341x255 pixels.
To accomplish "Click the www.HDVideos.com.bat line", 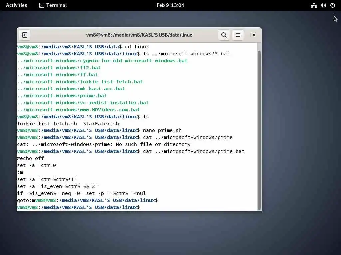I will pos(78,110).
